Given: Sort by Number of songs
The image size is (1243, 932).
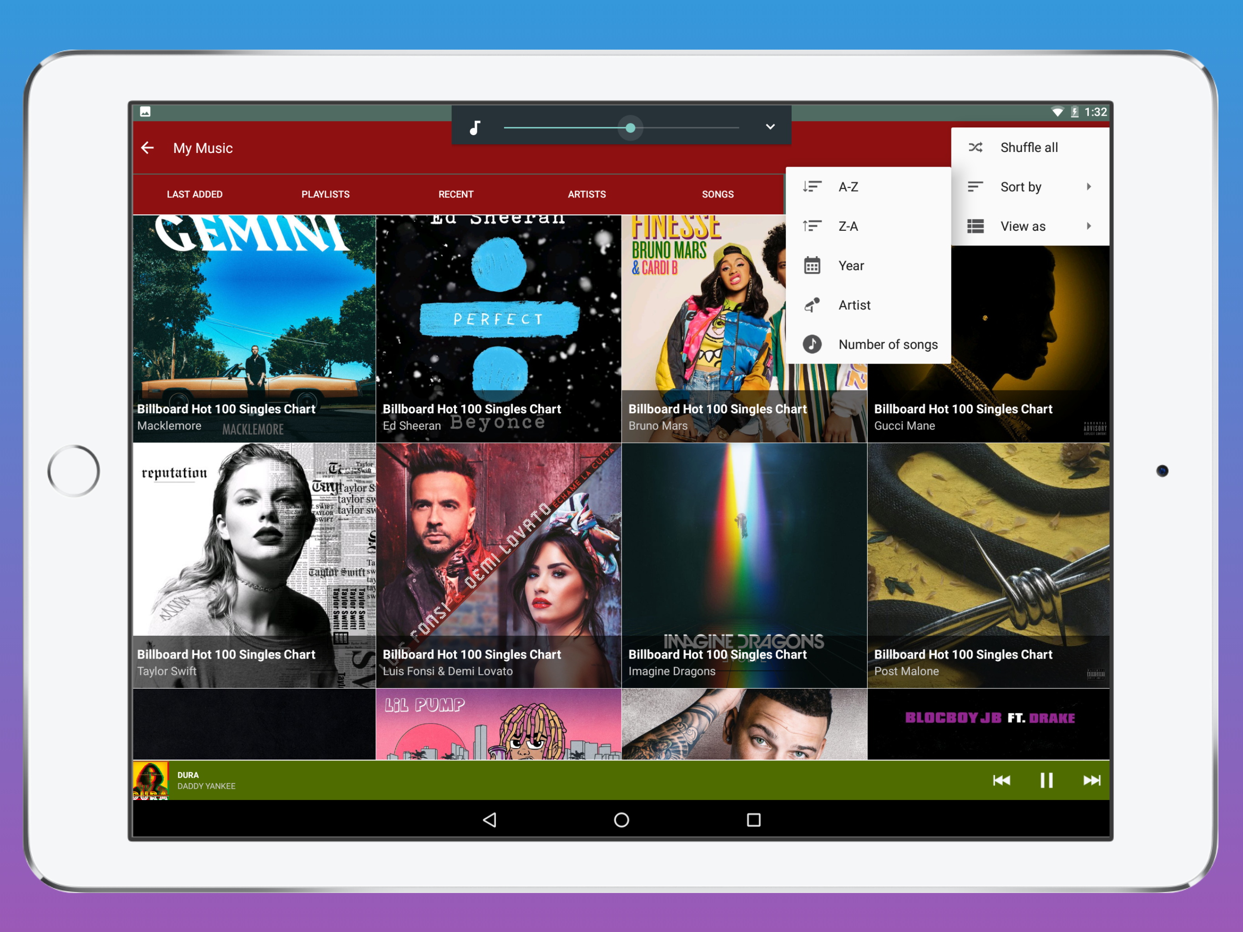Looking at the screenshot, I should [887, 344].
